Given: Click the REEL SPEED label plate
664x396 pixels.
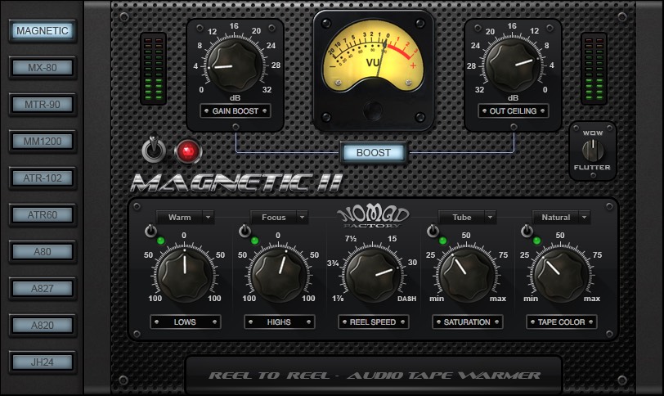Looking at the screenshot, I should click(373, 322).
